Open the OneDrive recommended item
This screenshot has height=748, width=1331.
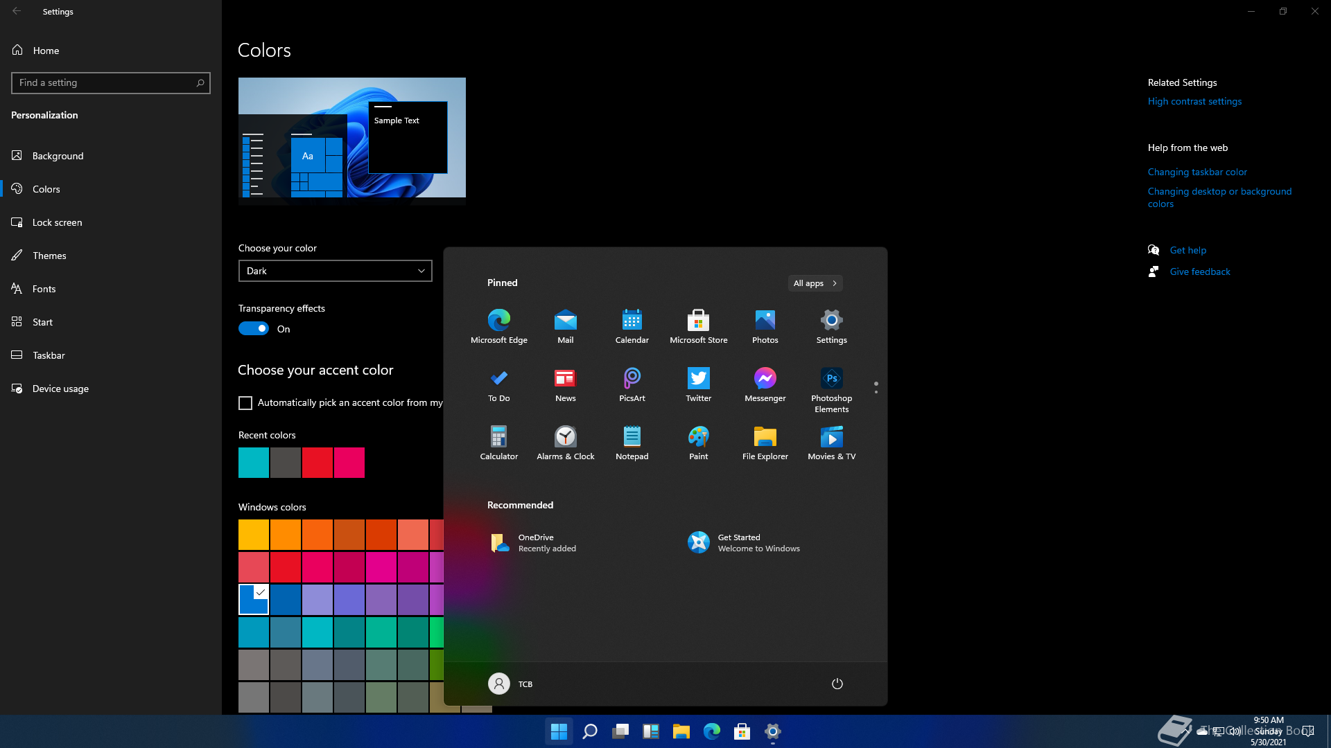534,542
